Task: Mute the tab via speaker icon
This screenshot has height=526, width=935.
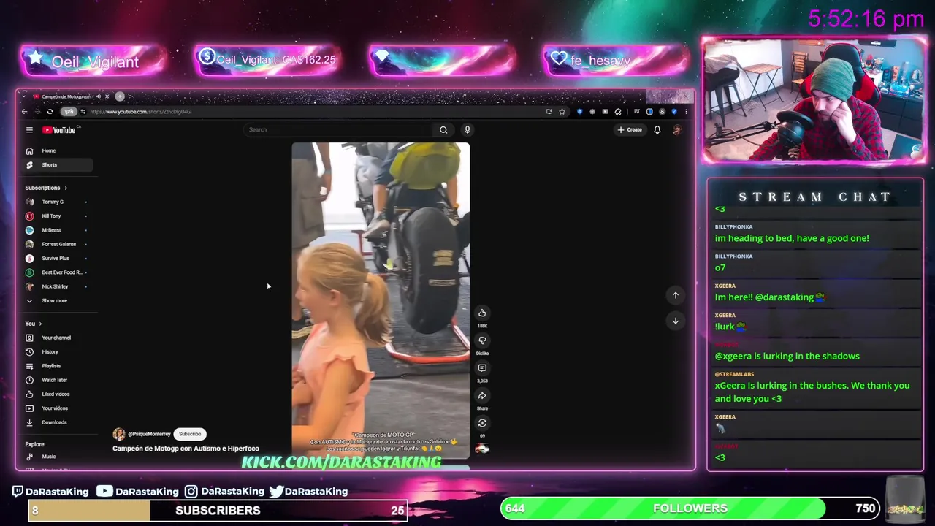Action: [x=99, y=96]
